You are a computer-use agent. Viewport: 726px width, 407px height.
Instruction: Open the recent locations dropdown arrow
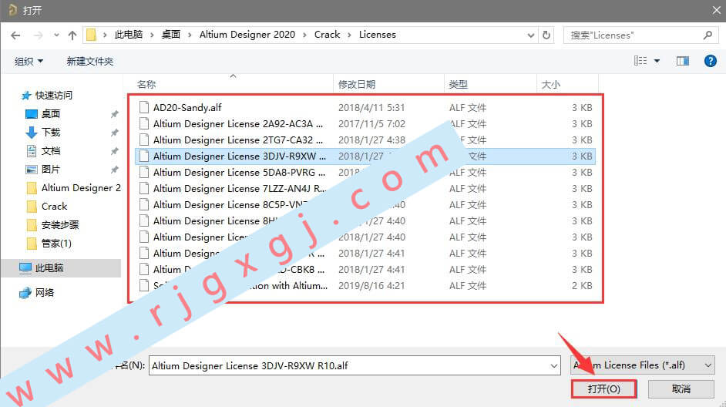click(x=56, y=35)
